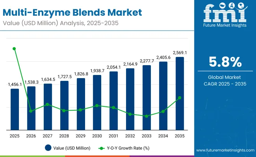Click the 5.8% CAGR figure
256x157 pixels.
225,62
